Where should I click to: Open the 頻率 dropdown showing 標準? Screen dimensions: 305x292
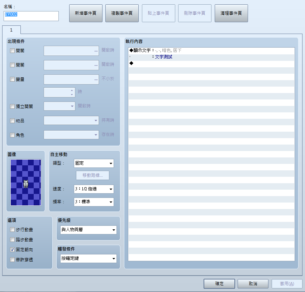click(94, 202)
